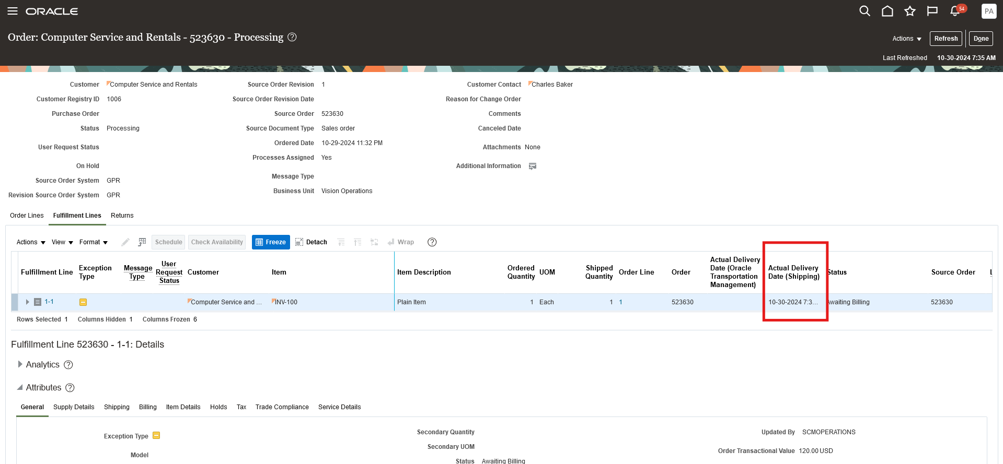This screenshot has width=1003, height=464.
Task: Click the table toolbar help icon
Action: [x=432, y=242]
